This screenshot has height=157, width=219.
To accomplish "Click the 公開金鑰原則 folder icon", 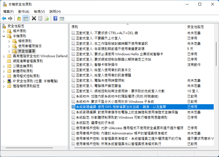I will click(9, 66).
